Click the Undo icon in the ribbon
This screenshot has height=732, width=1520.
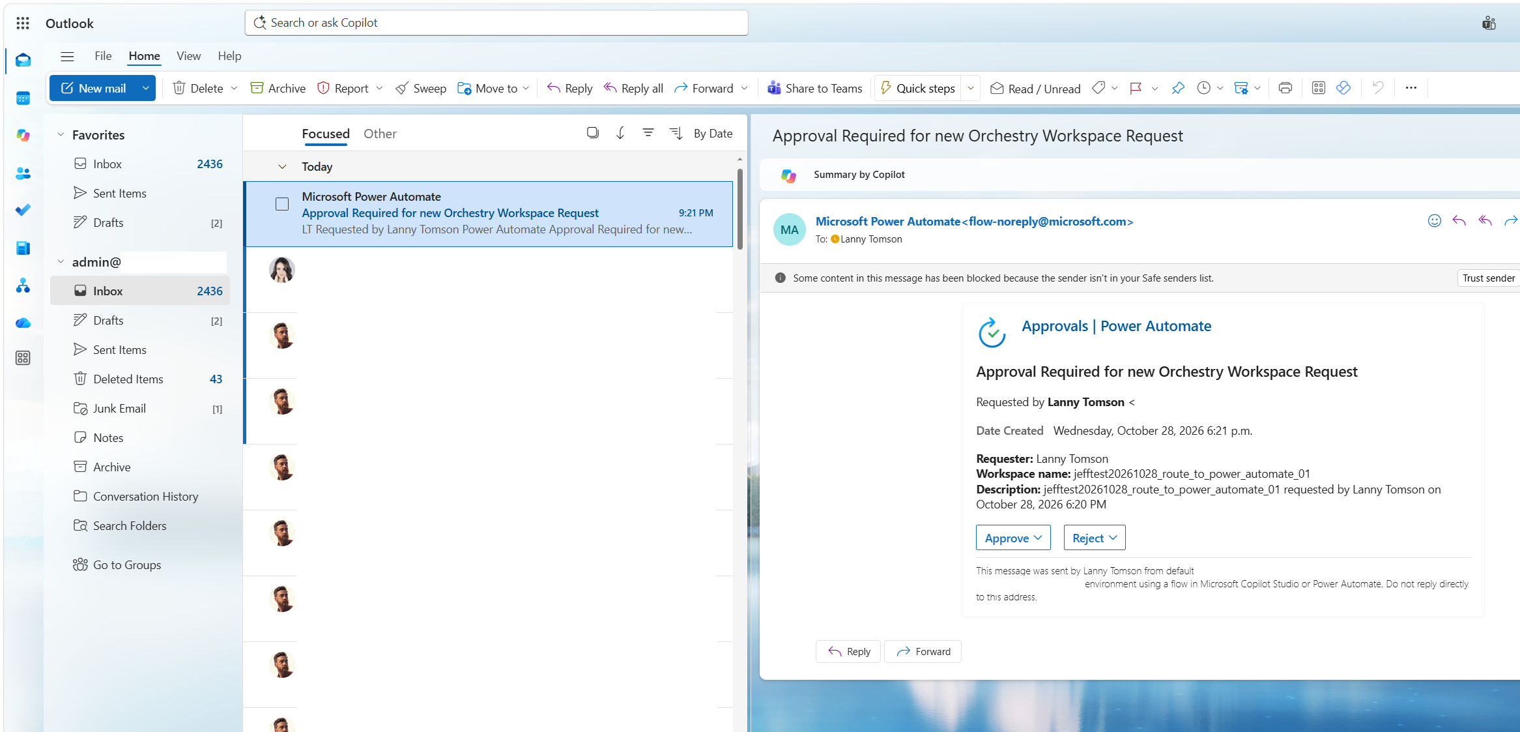pyautogui.click(x=1377, y=88)
